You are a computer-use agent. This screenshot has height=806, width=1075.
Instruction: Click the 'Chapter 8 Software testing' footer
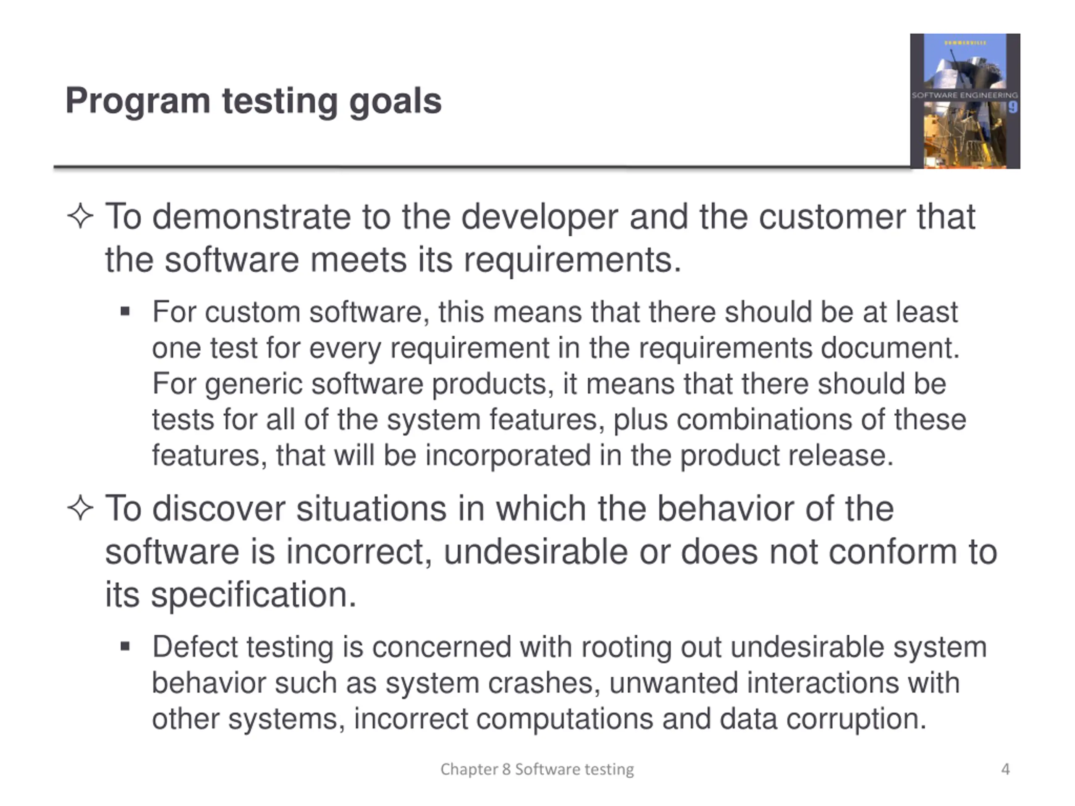[x=537, y=769]
